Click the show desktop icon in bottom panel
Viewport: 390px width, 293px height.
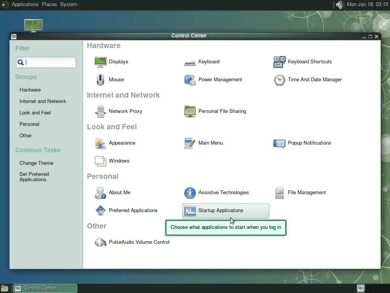coord(5,288)
